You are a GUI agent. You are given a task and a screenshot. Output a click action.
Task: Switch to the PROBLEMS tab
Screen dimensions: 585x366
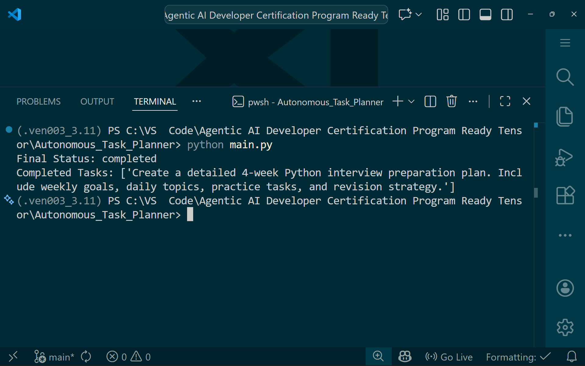[x=38, y=101]
